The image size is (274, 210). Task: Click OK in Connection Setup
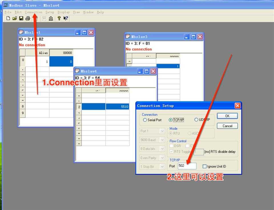(227, 116)
